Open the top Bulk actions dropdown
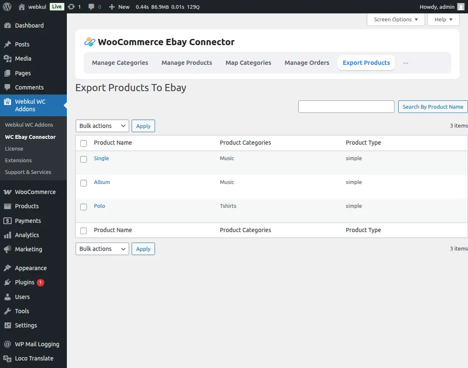 102,126
